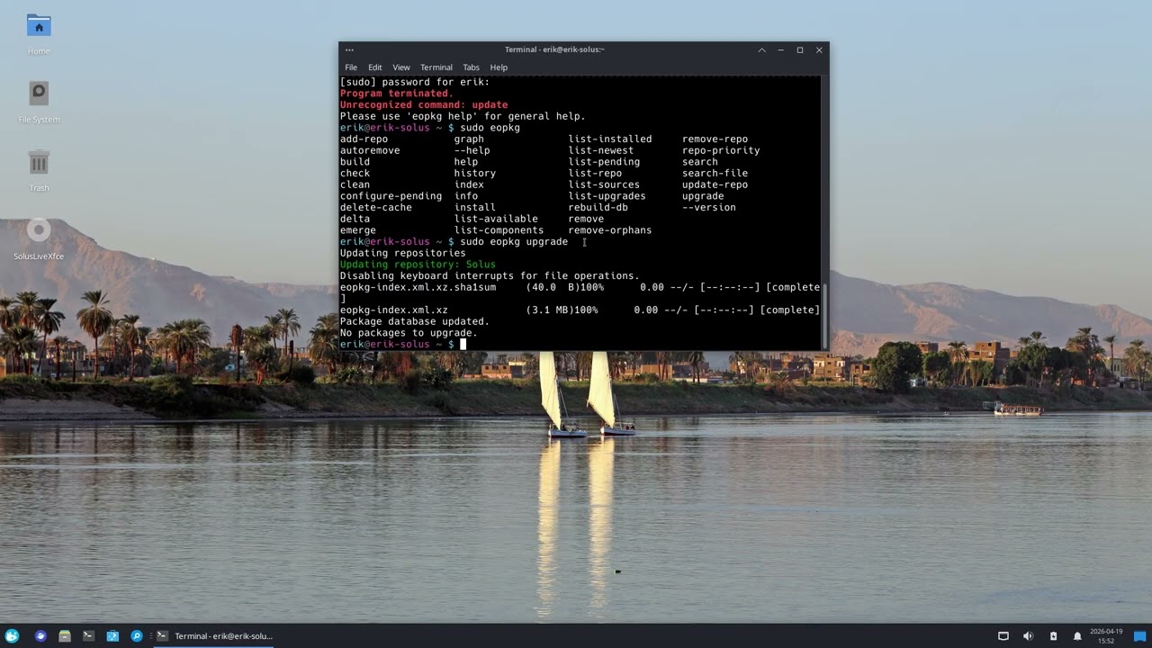Open the application finder magnifier icon
This screenshot has width=1152, height=648.
[137, 635]
